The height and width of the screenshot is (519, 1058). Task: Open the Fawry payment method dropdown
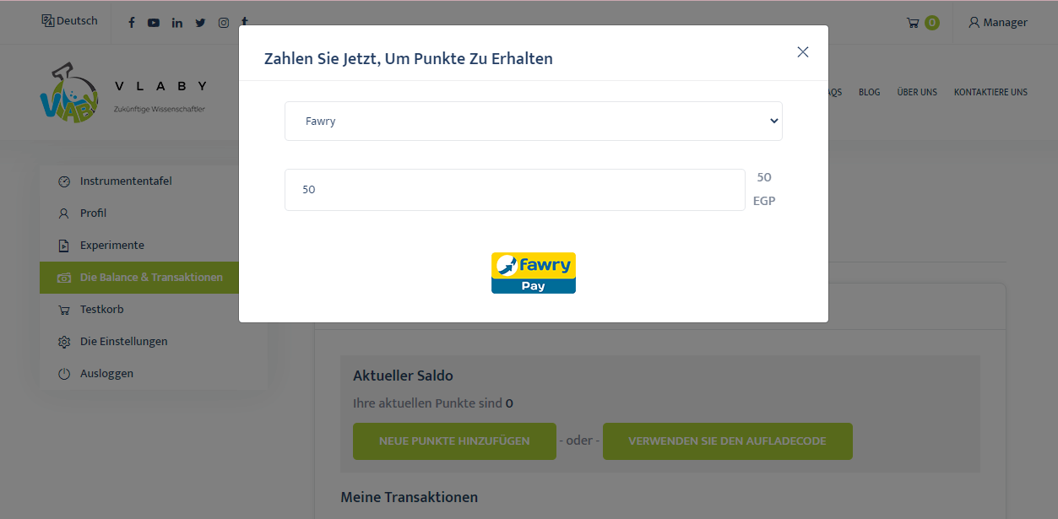coord(534,122)
